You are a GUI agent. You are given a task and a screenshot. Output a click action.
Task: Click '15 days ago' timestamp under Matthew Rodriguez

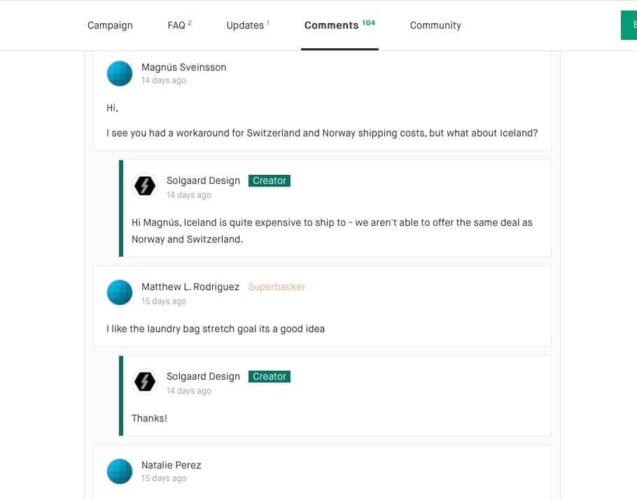[164, 301]
